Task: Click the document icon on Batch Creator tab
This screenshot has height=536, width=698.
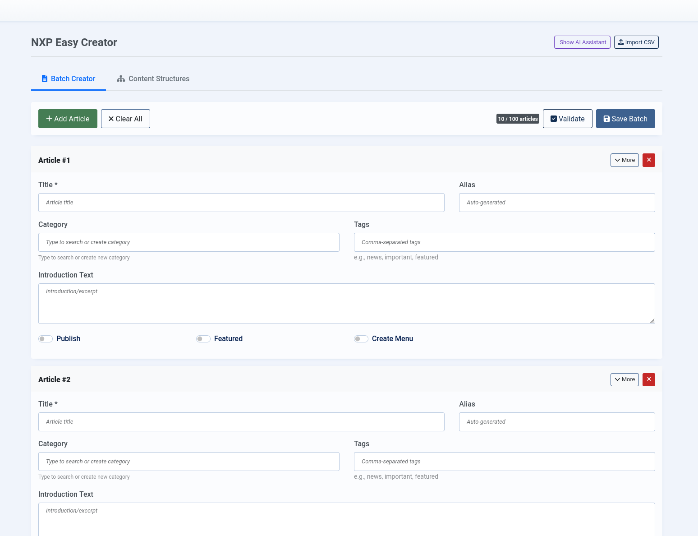Action: pyautogui.click(x=45, y=79)
